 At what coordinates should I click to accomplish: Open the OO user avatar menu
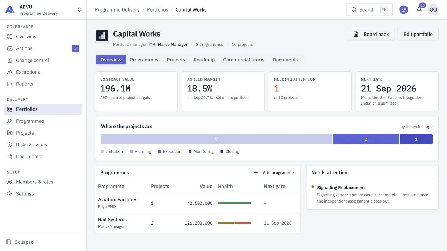pyautogui.click(x=433, y=10)
